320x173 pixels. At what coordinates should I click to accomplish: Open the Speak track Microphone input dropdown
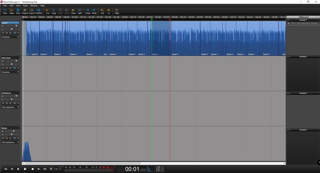[10, 37]
